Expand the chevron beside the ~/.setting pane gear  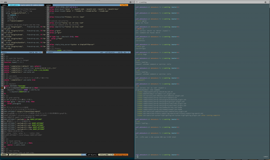pos(268,2)
